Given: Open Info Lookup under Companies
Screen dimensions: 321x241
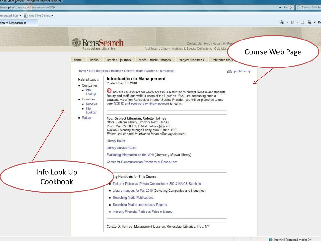Looking at the screenshot, I should 91,92.
